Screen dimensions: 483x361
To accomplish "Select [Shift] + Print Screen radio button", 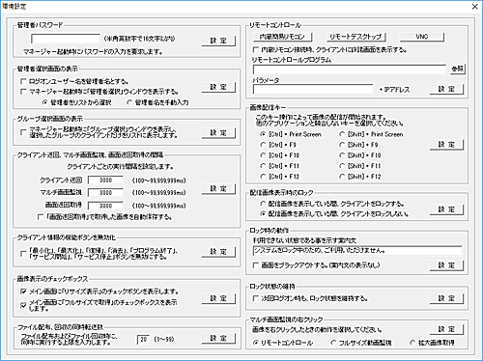I will [342, 134].
